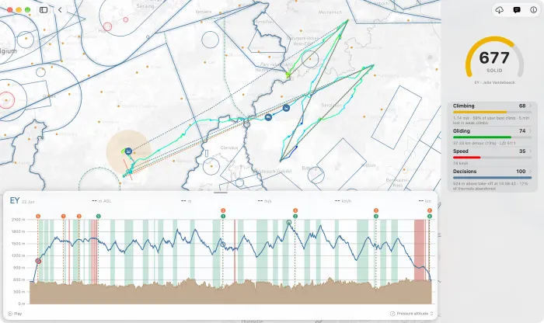Go back using the chevron arrow

pyautogui.click(x=60, y=9)
